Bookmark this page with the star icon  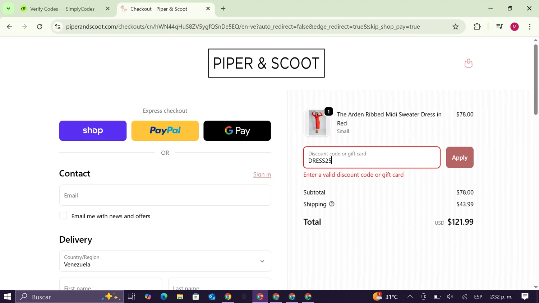[456, 27]
